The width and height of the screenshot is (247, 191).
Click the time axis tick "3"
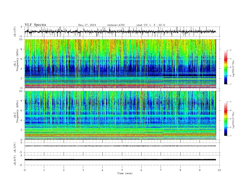[x=83, y=170]
